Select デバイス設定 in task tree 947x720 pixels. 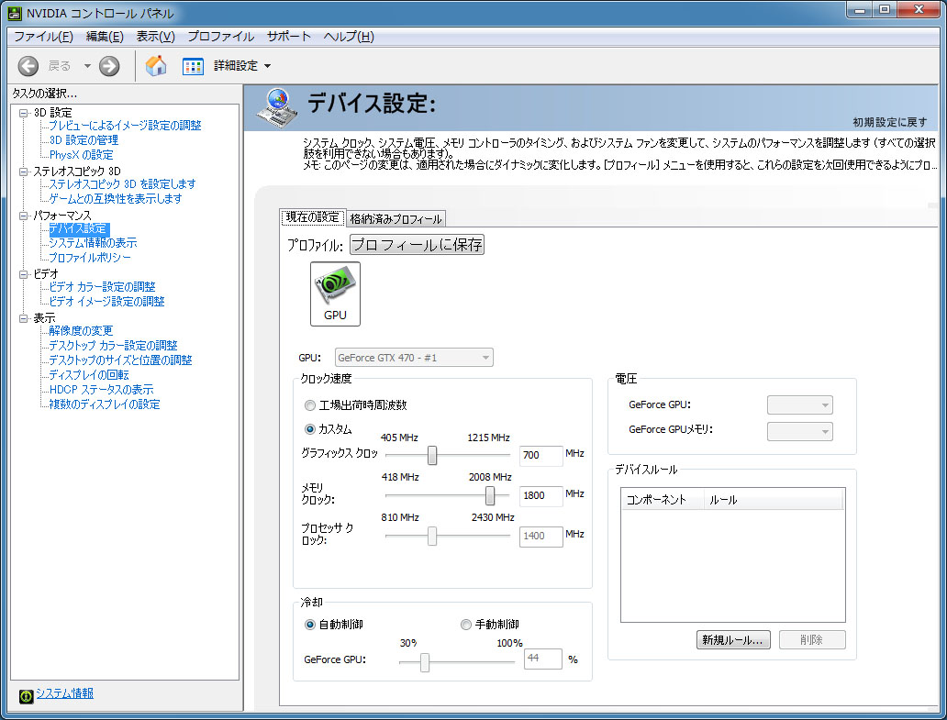[78, 228]
